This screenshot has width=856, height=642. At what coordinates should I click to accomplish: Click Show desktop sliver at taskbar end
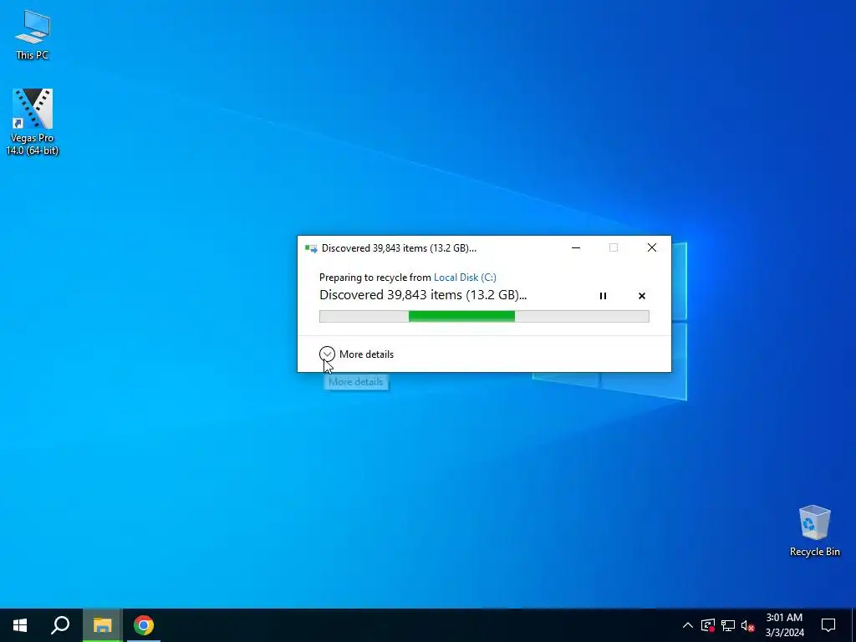(x=853, y=625)
